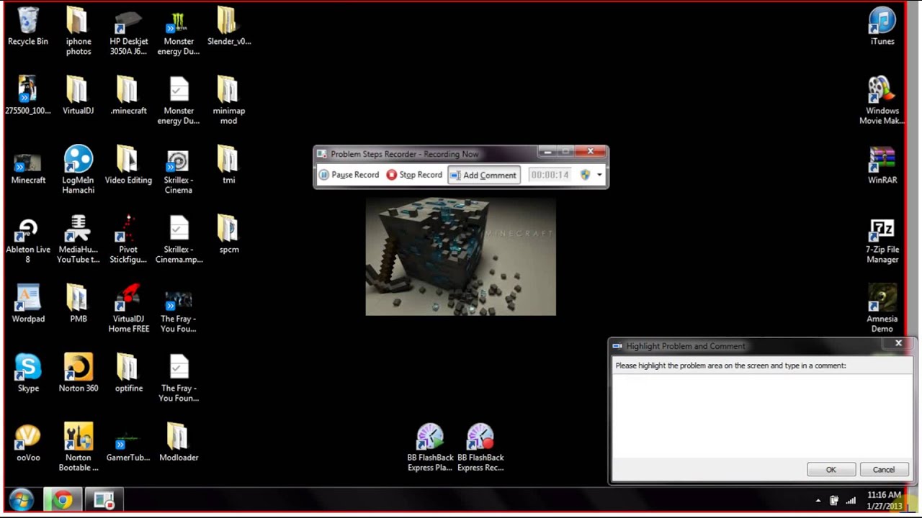Select the VirtualDJ folder icon
This screenshot has height=518, width=922.
[x=79, y=96]
